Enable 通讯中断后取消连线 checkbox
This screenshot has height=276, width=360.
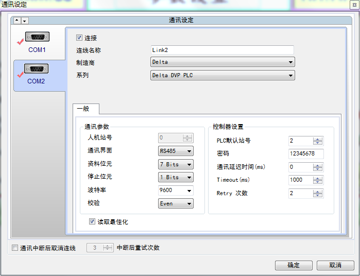(14, 248)
